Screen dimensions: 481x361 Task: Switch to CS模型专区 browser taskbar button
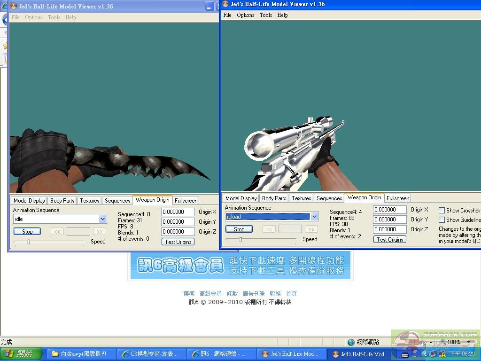point(152,354)
